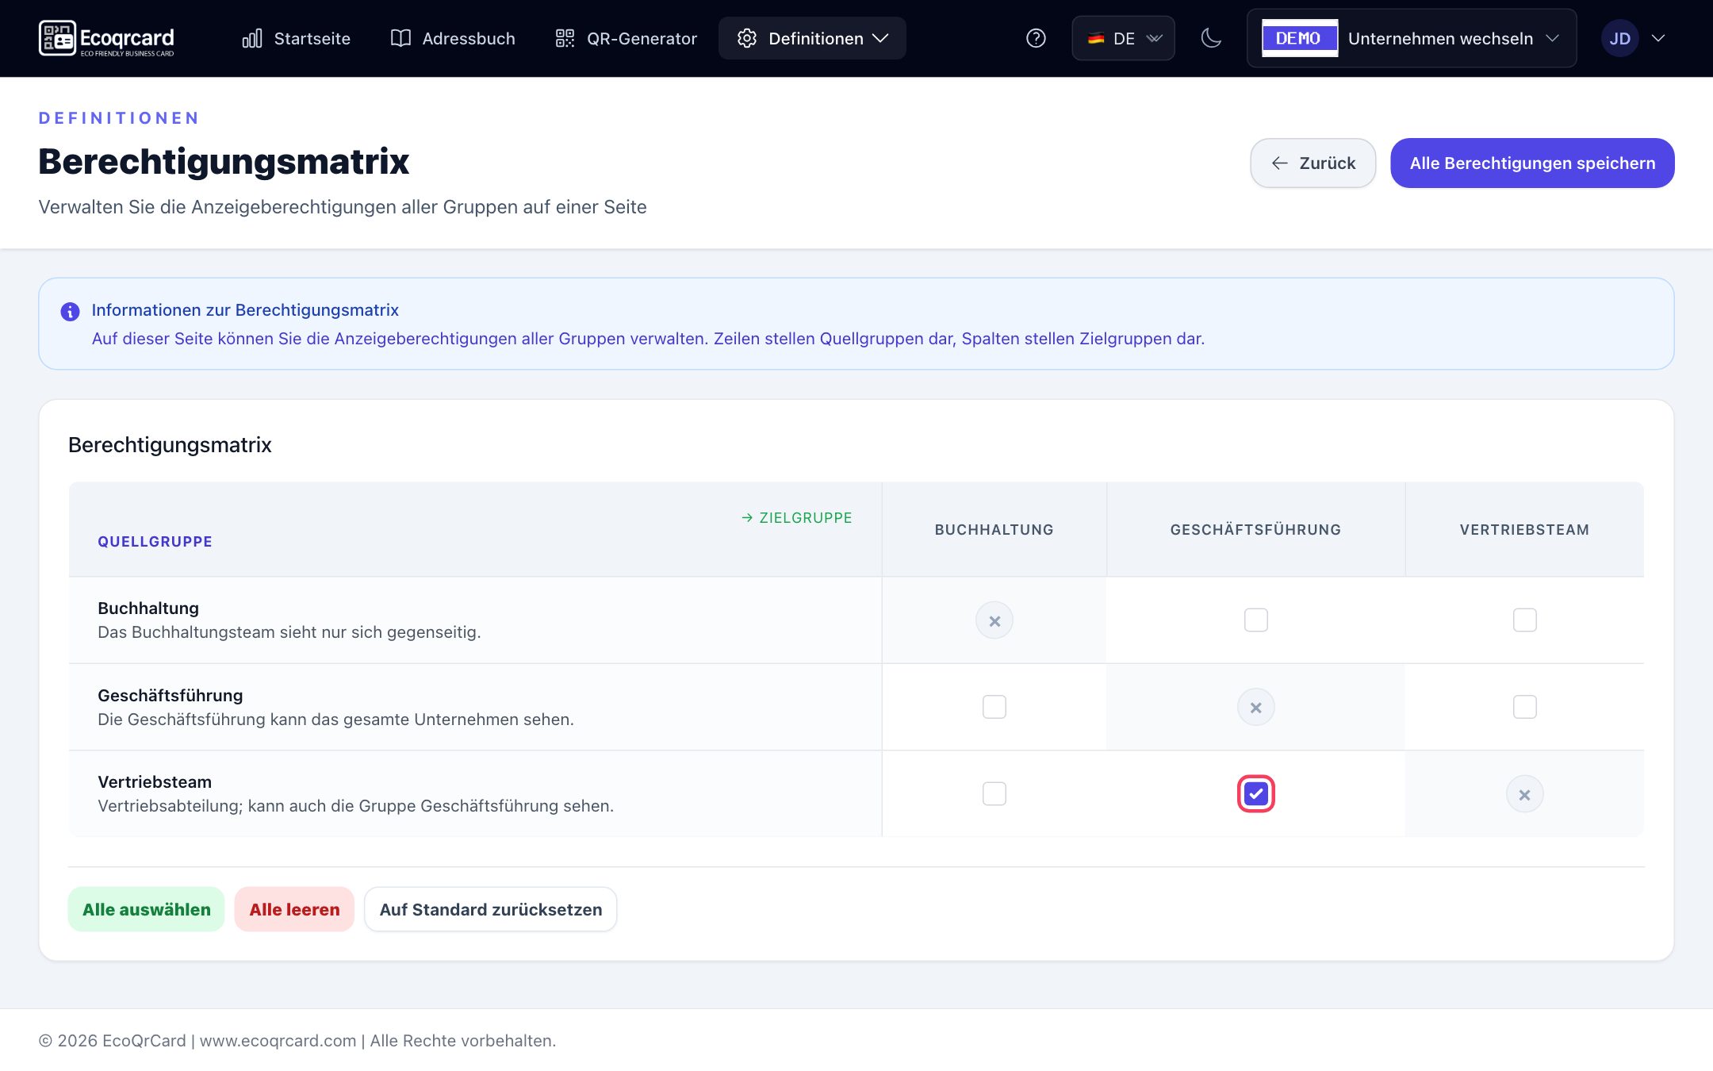The image size is (1713, 1071).
Task: Open the DE language dropdown
Action: tap(1123, 38)
